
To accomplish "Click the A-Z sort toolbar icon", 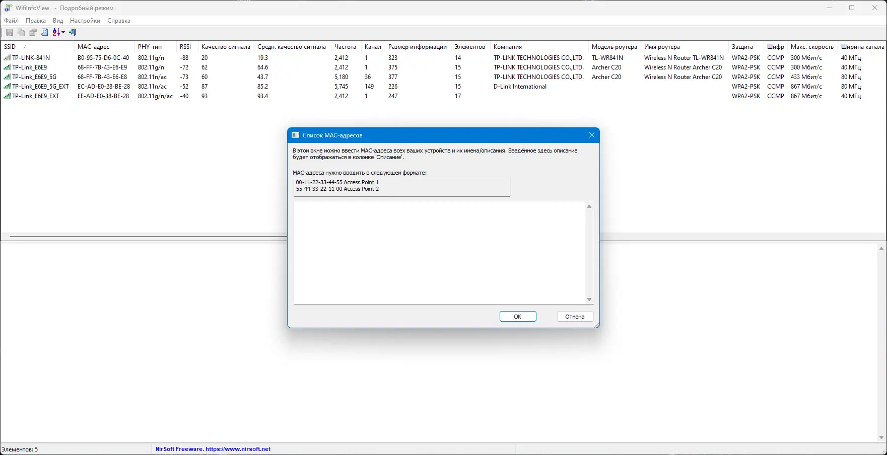I will [x=56, y=32].
